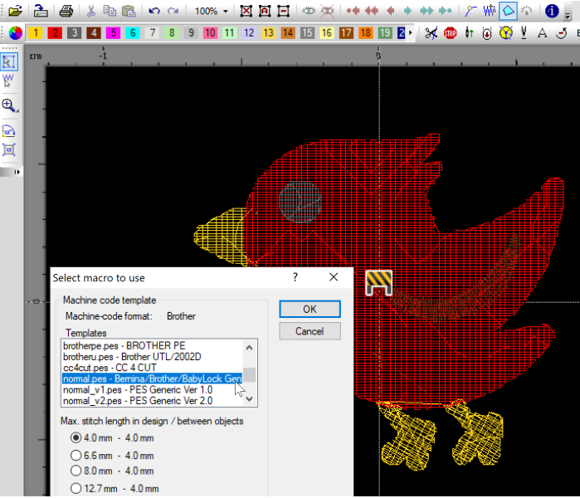
Task: Click the save to disk drive icon
Action: [41, 11]
